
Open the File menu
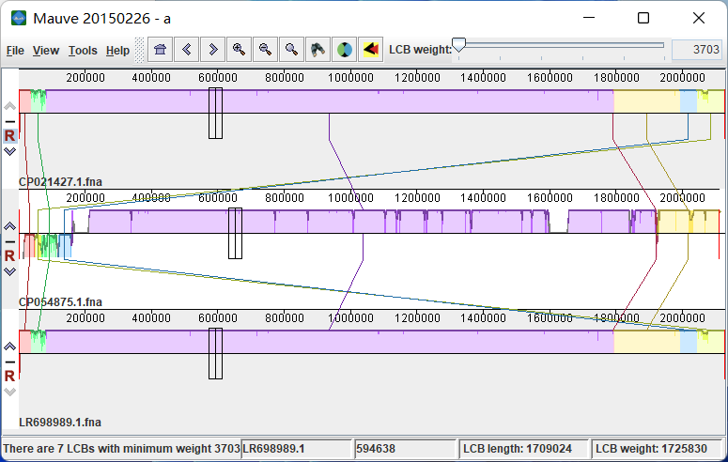15,51
